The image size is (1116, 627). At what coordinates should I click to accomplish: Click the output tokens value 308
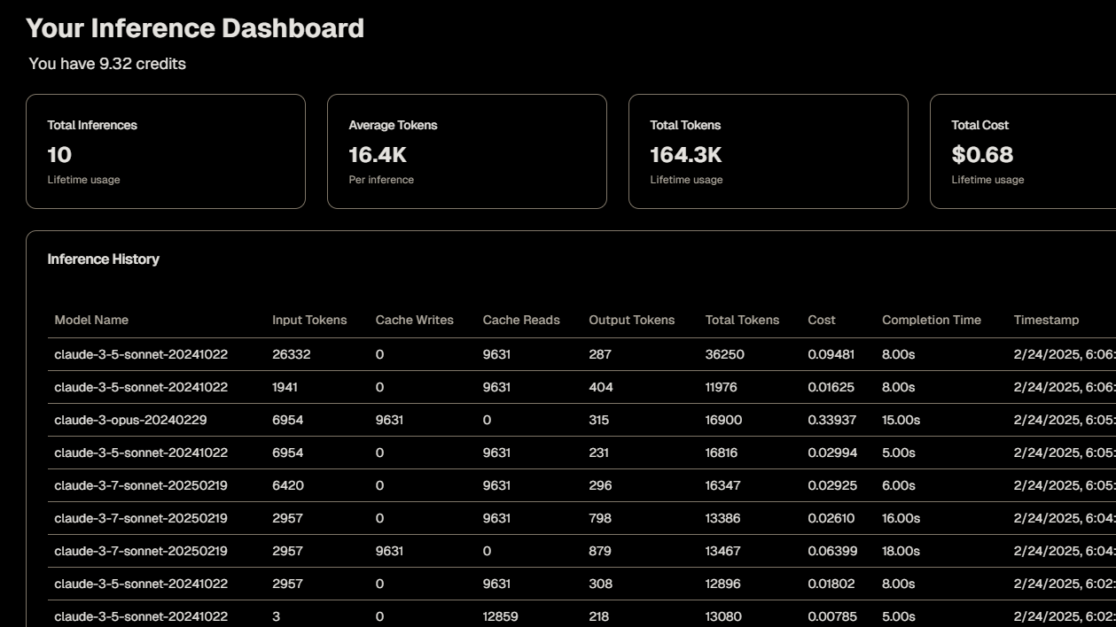point(600,584)
